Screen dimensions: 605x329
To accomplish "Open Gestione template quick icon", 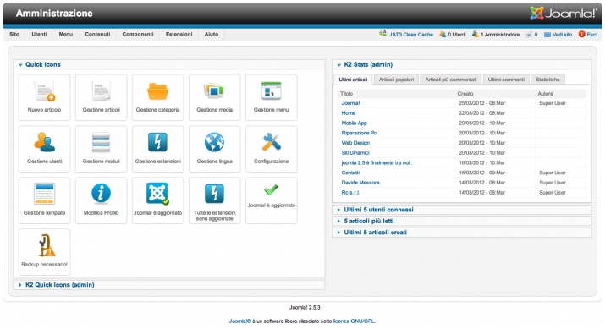I will click(44, 200).
